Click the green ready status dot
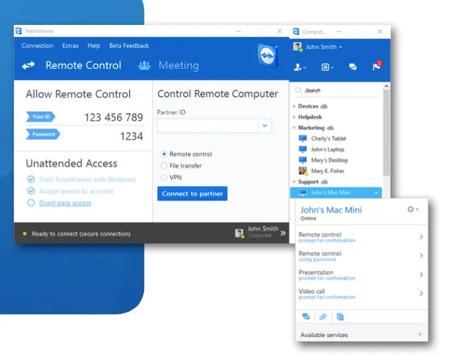The width and height of the screenshot is (463, 356). point(25,233)
